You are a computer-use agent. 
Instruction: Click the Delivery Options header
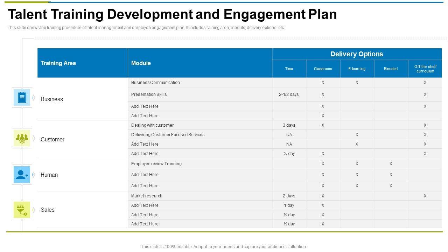pos(357,54)
